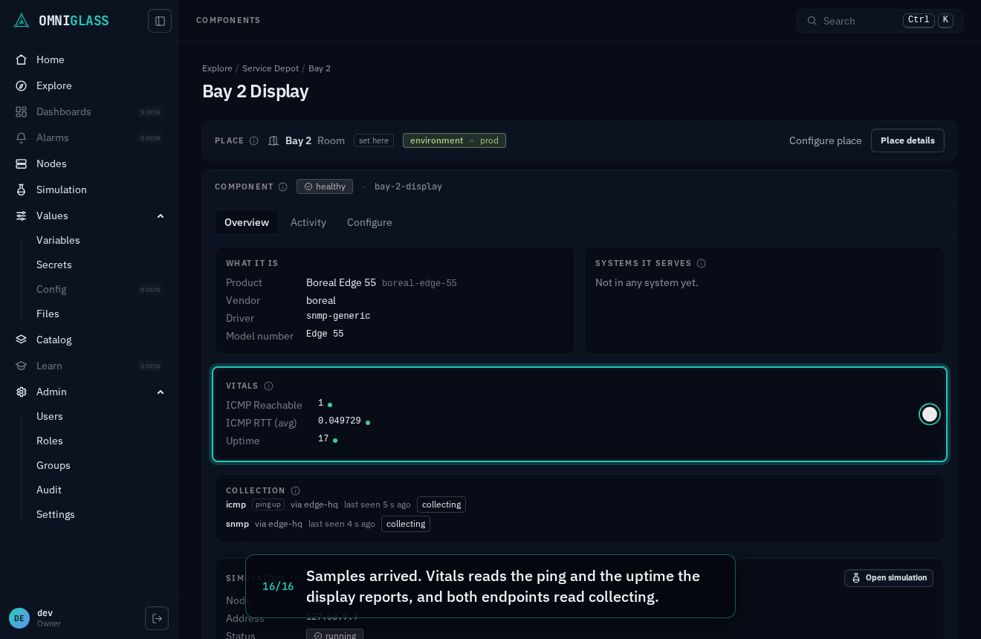Click the Component info icon

(282, 186)
